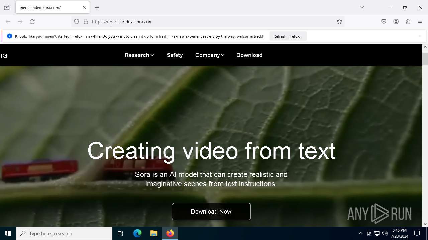The image size is (428, 240).
Task: Launch Microsoft Edge from taskbar
Action: click(137, 233)
